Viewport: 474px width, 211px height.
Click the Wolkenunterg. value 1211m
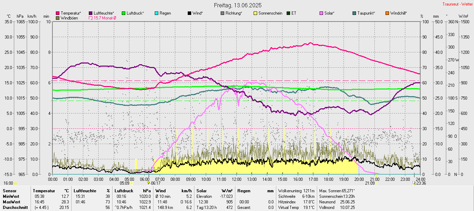pos(308,191)
